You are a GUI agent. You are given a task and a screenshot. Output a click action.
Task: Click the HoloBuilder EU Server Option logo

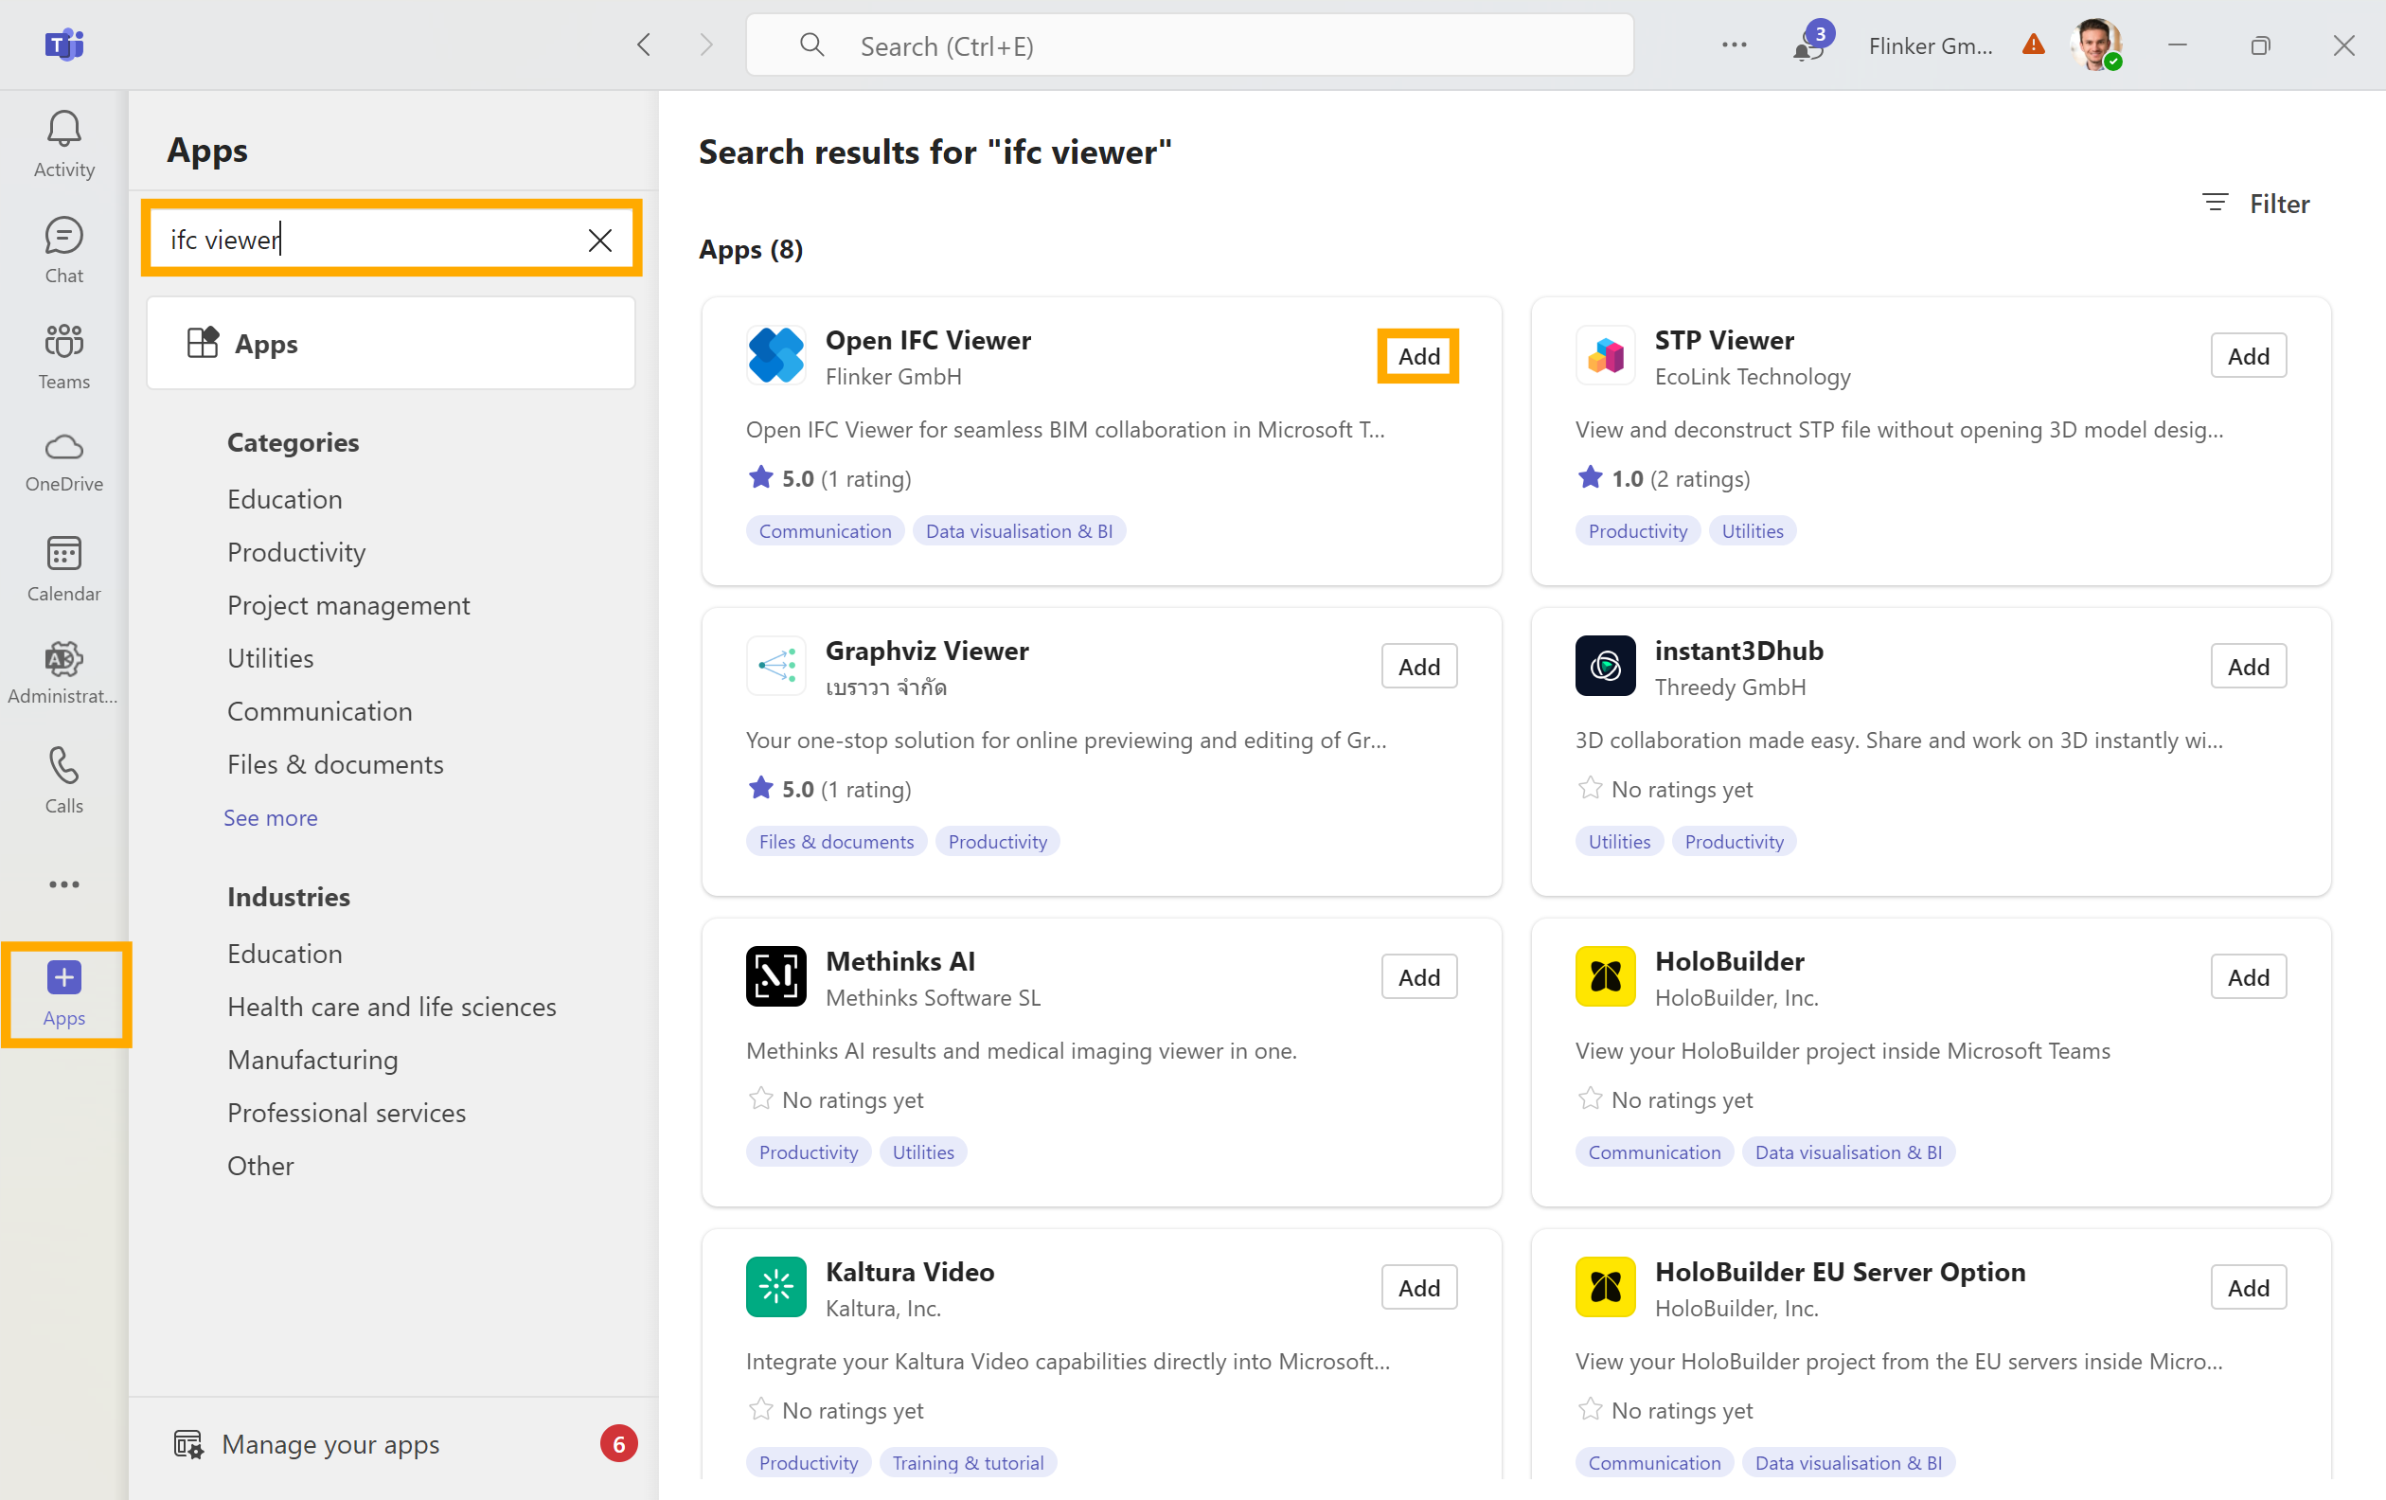coord(1605,1286)
